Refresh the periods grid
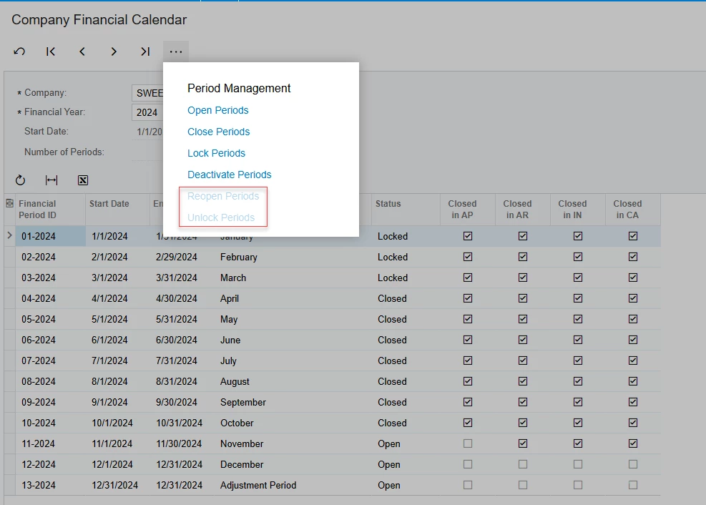 click(20, 180)
